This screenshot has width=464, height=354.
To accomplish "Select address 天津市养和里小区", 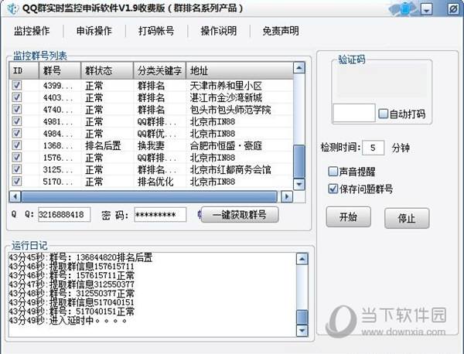I will 226,86.
